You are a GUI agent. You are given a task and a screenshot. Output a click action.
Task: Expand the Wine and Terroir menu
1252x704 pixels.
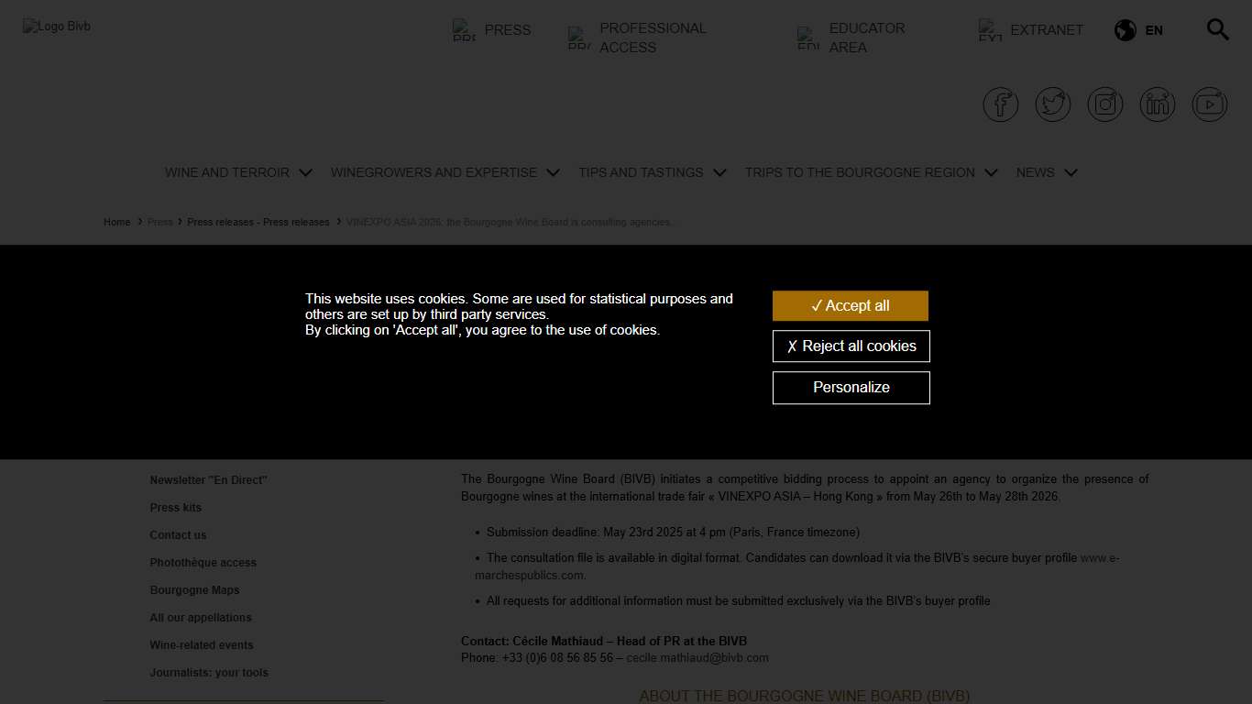237,172
